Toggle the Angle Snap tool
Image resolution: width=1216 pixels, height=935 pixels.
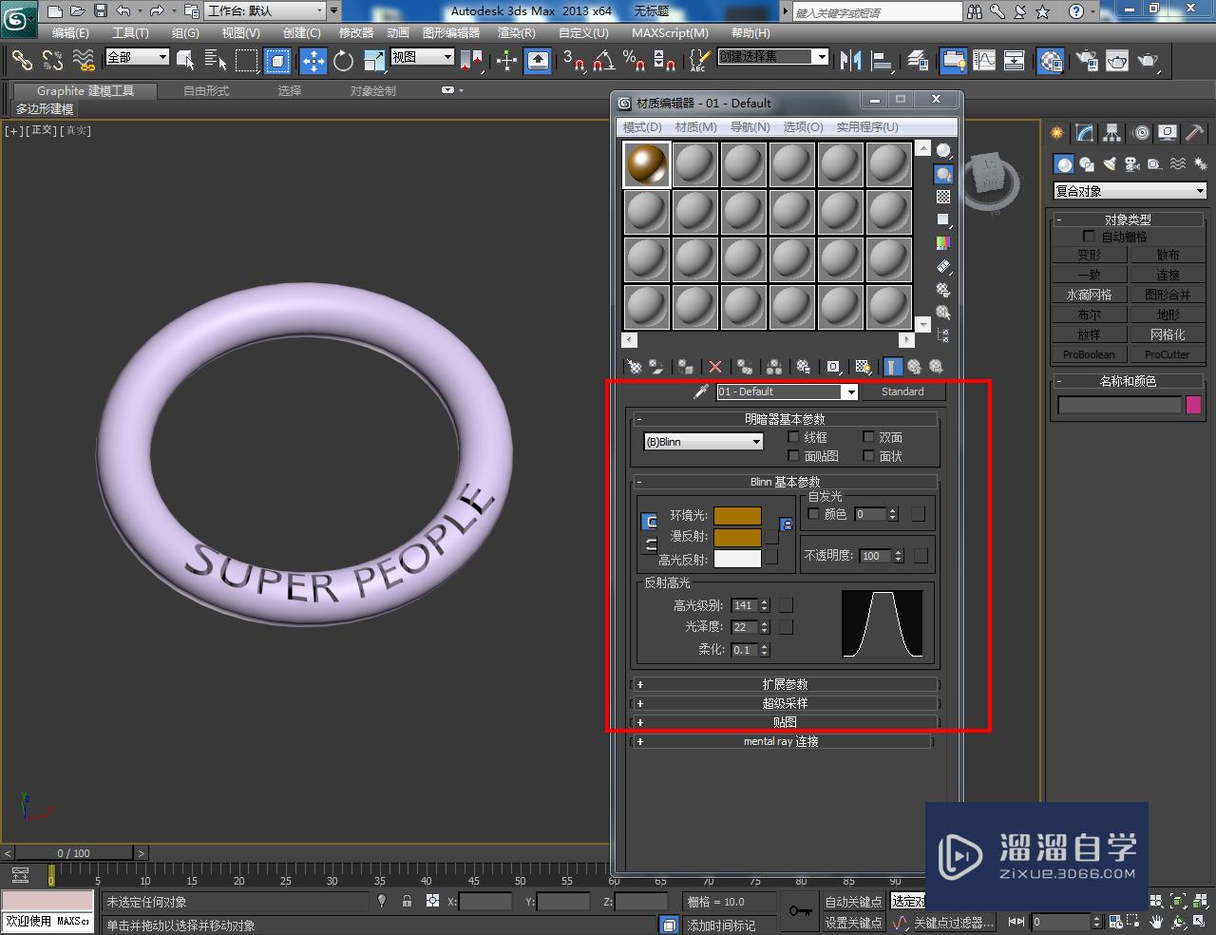(603, 61)
